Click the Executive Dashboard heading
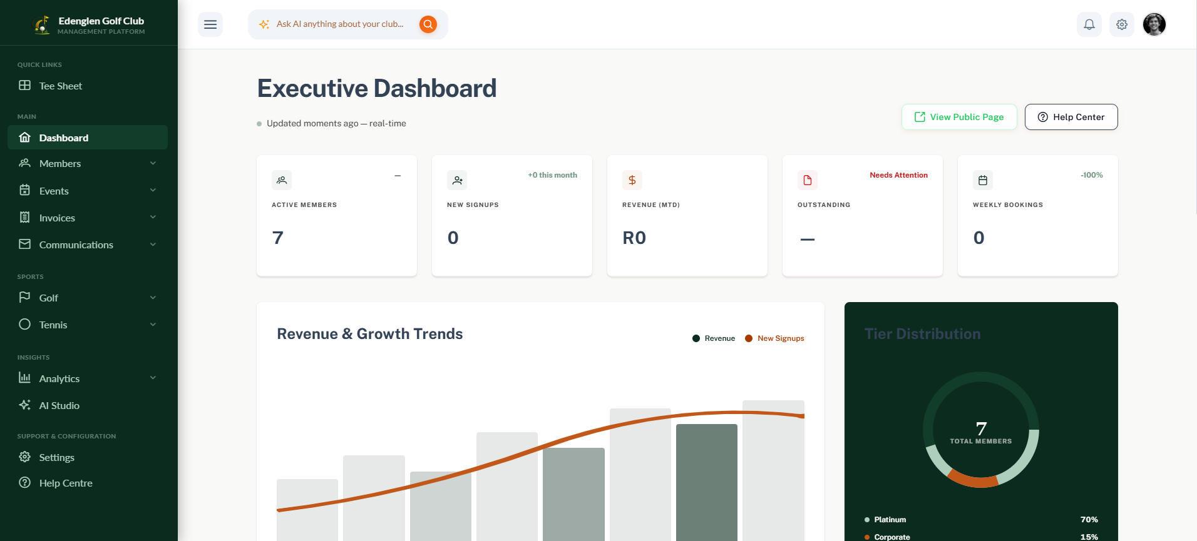This screenshot has width=1197, height=541. [x=377, y=88]
